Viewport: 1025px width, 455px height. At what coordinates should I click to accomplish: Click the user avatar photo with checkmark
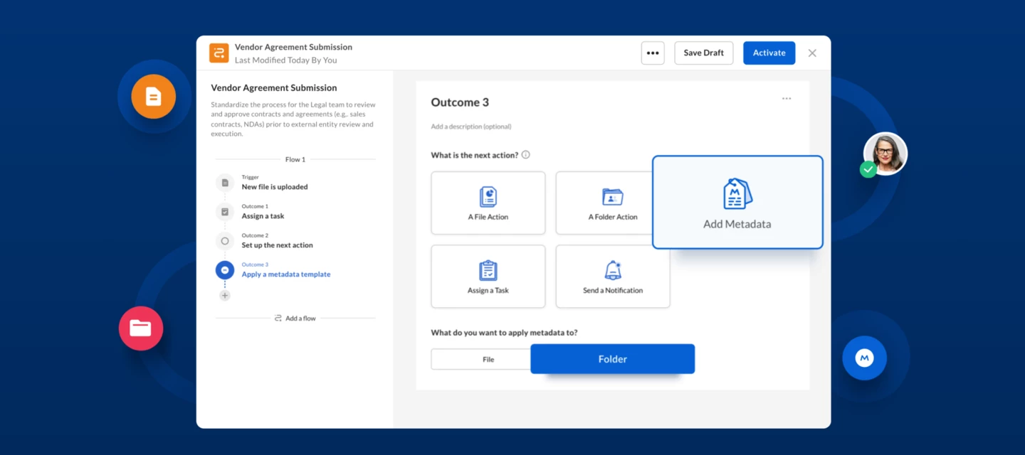point(885,154)
